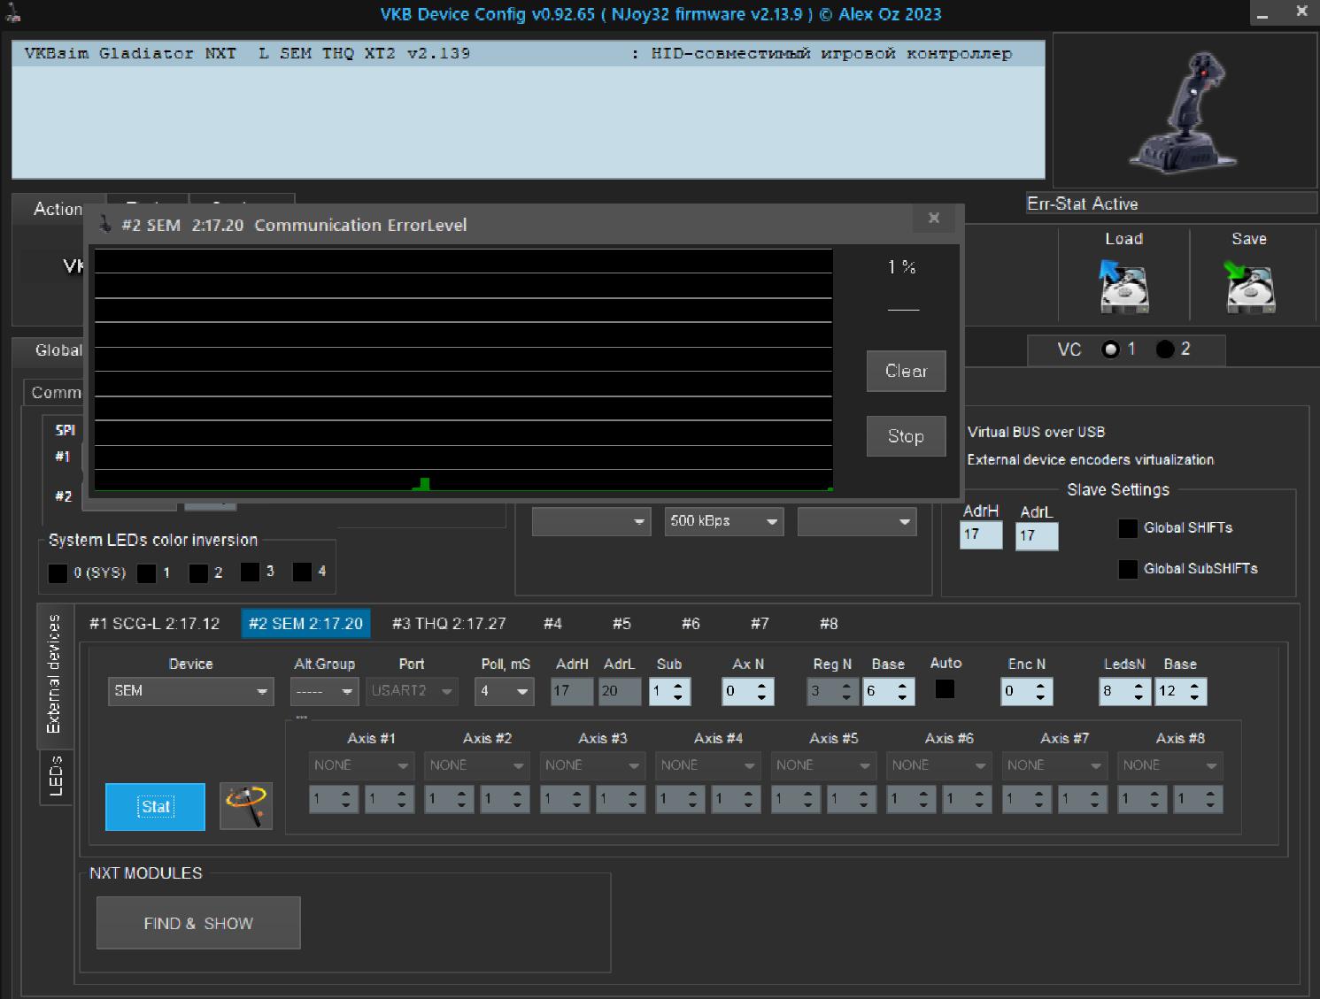Click the Auto black swatch box
The height and width of the screenshot is (999, 1320).
click(945, 688)
